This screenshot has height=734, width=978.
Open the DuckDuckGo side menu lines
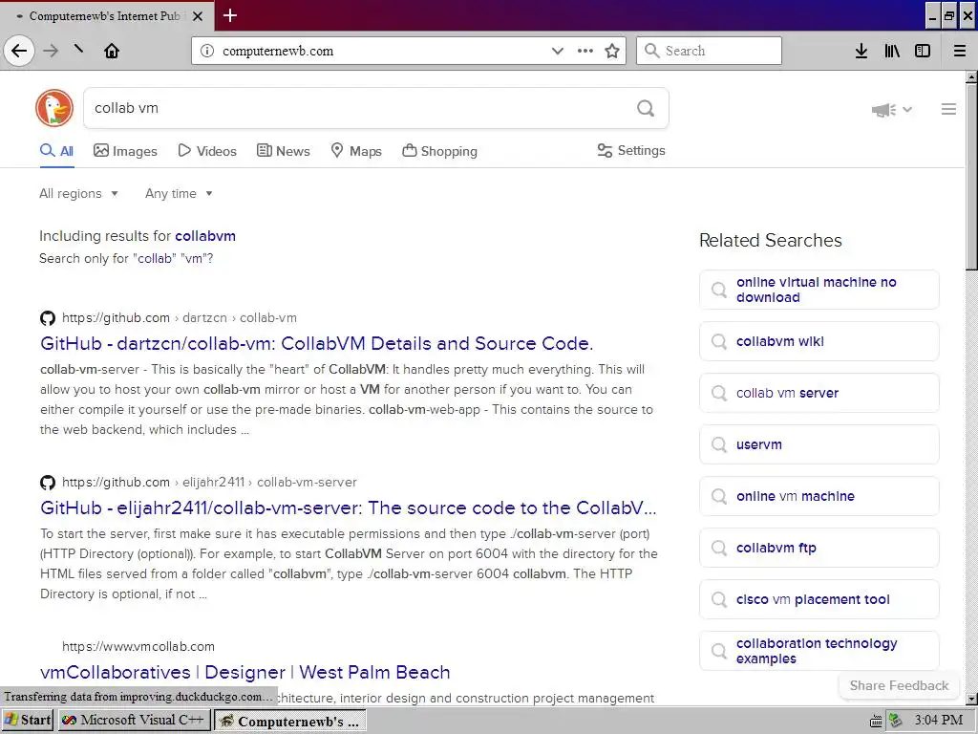[948, 109]
